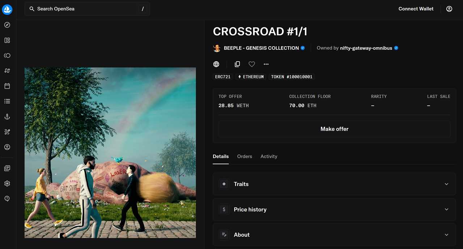Select the Explore compass icon in sidebar
Viewport: 463px width, 249px height.
tap(7, 25)
